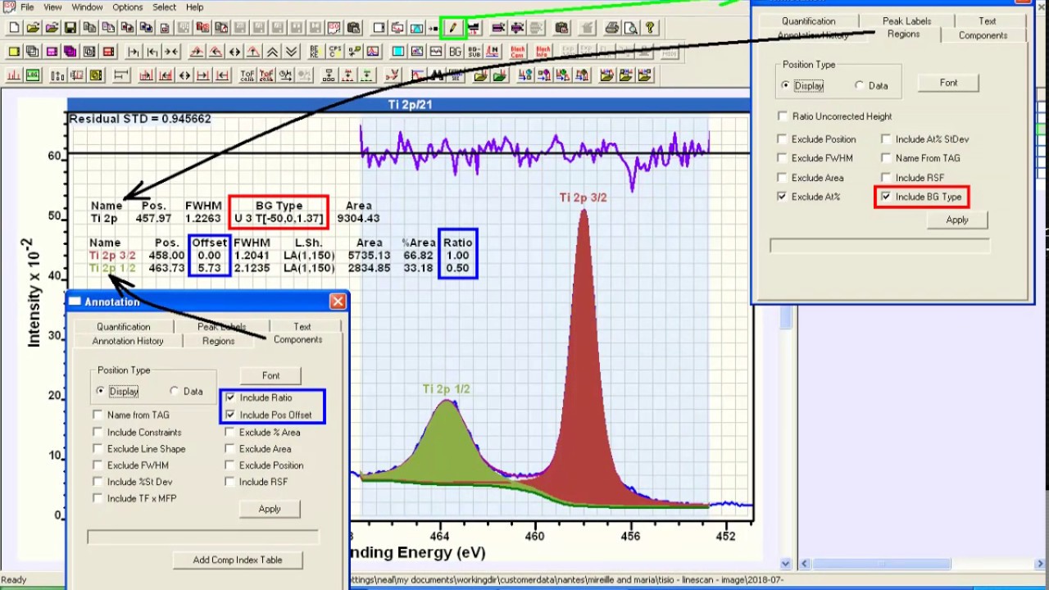Click the double up chevron icon
The width and height of the screenshot is (1049, 590).
[x=272, y=52]
